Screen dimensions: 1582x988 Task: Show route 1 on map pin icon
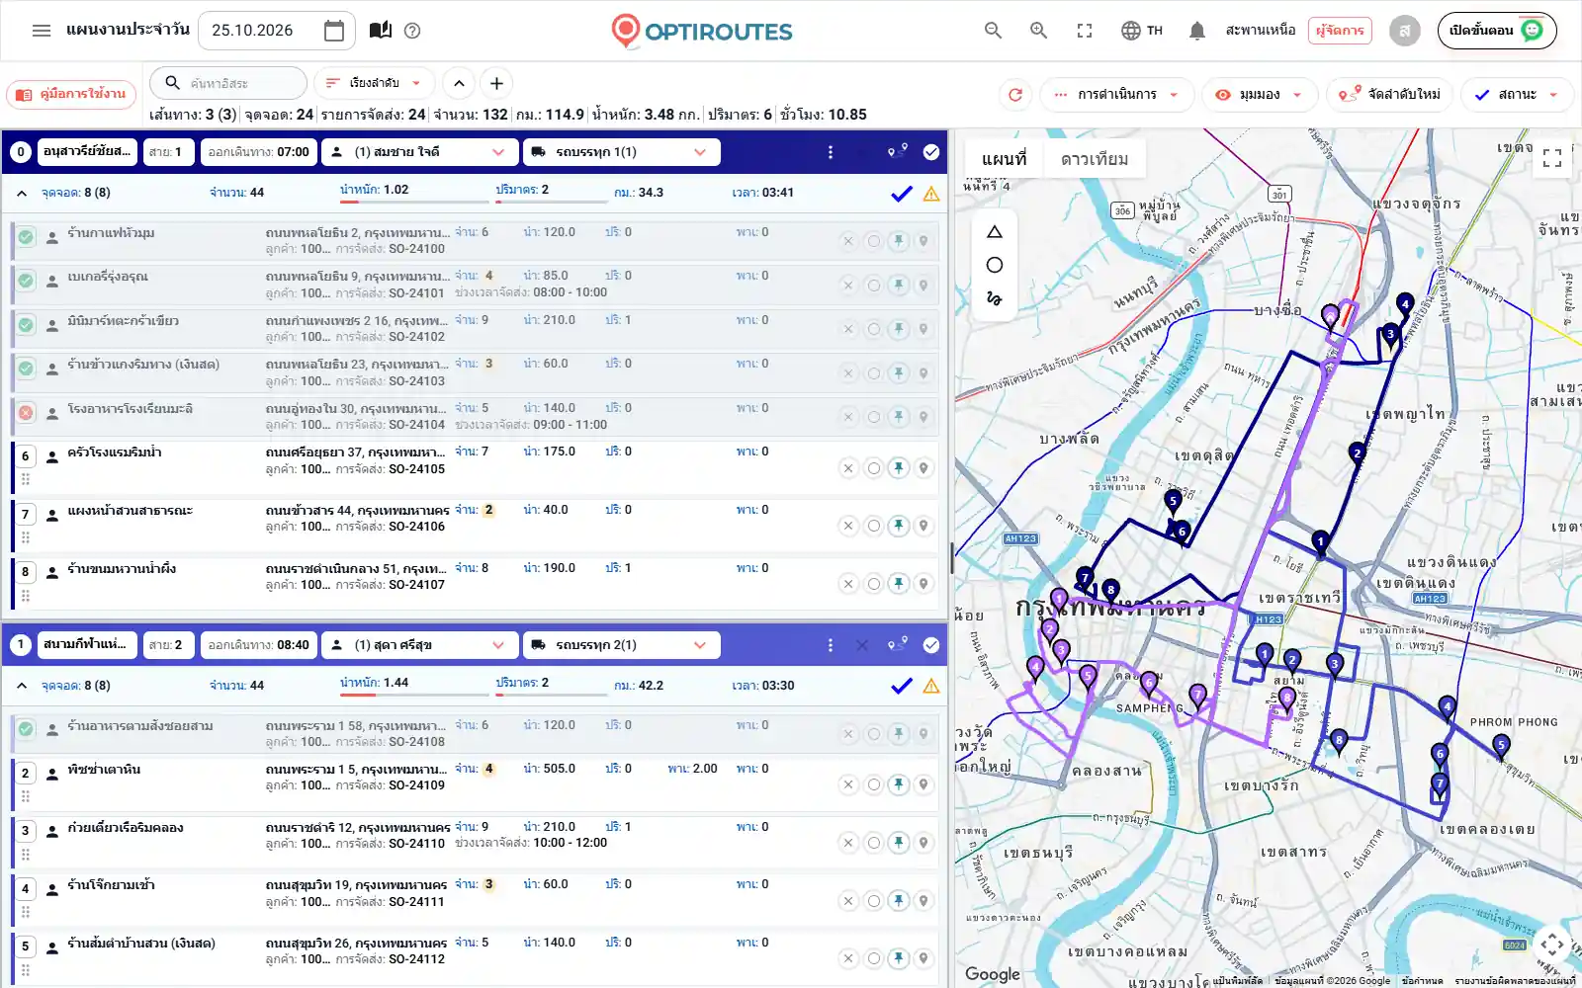(898, 645)
